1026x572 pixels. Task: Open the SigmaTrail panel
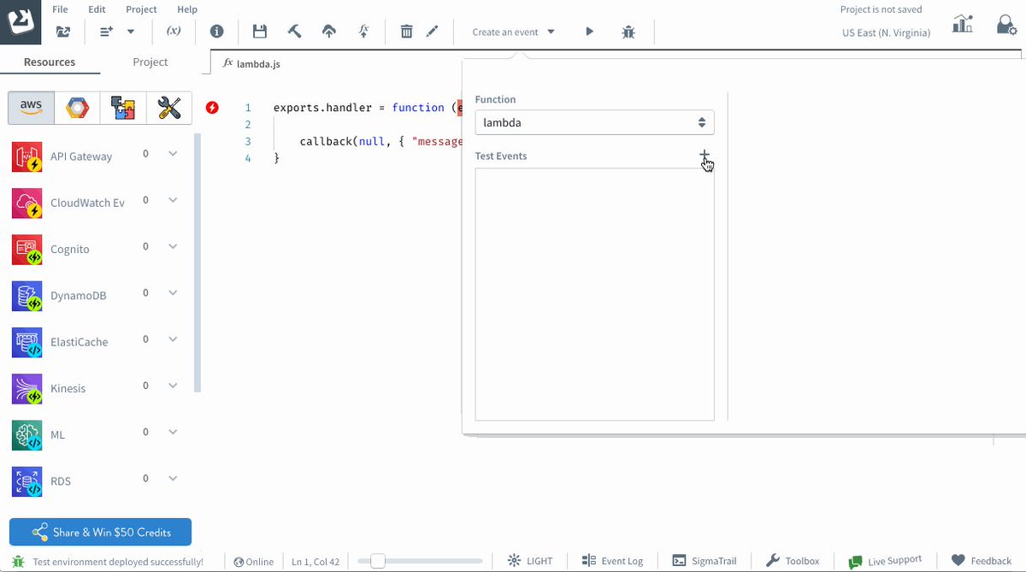pyautogui.click(x=704, y=561)
